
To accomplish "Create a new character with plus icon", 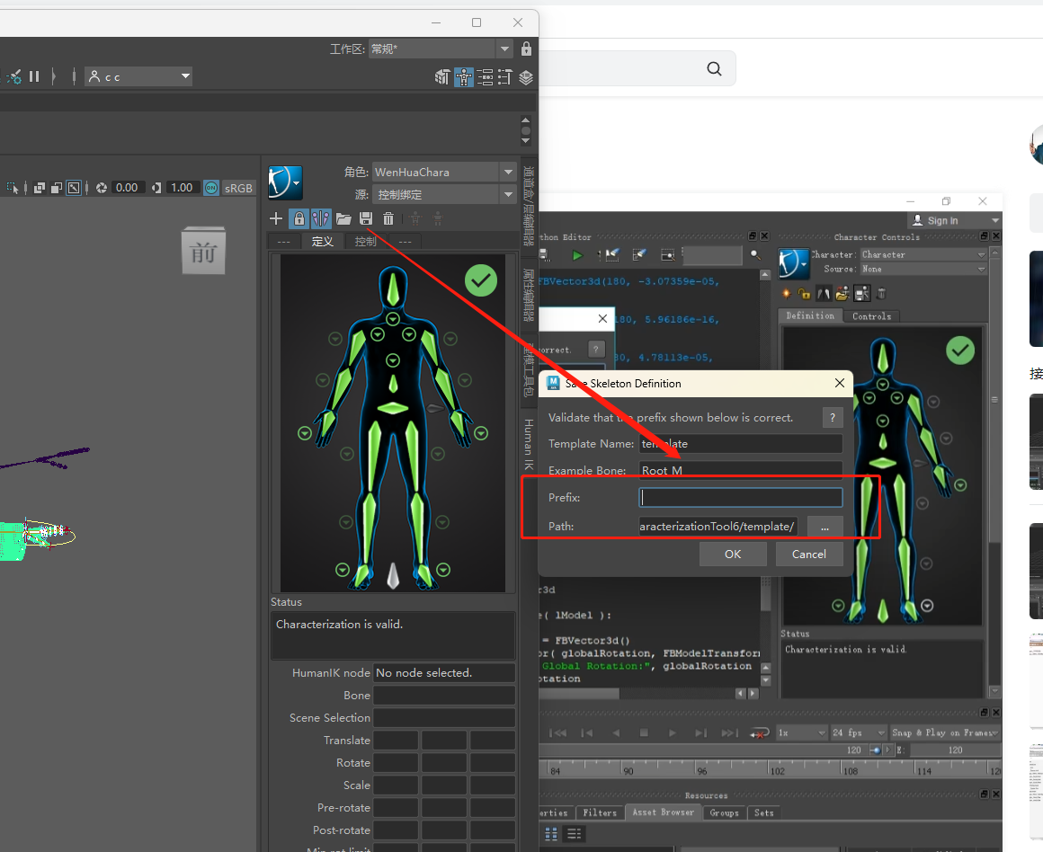I will coord(276,218).
